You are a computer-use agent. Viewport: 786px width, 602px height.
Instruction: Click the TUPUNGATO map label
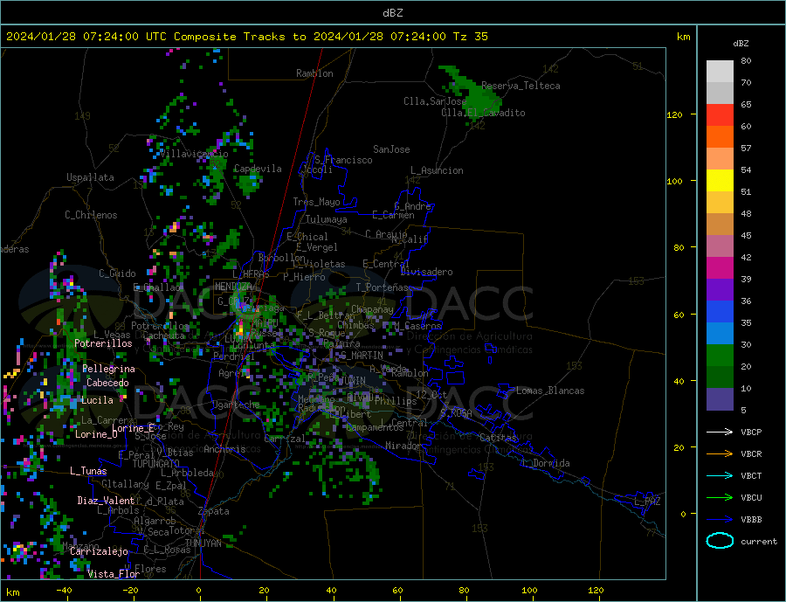coord(155,464)
